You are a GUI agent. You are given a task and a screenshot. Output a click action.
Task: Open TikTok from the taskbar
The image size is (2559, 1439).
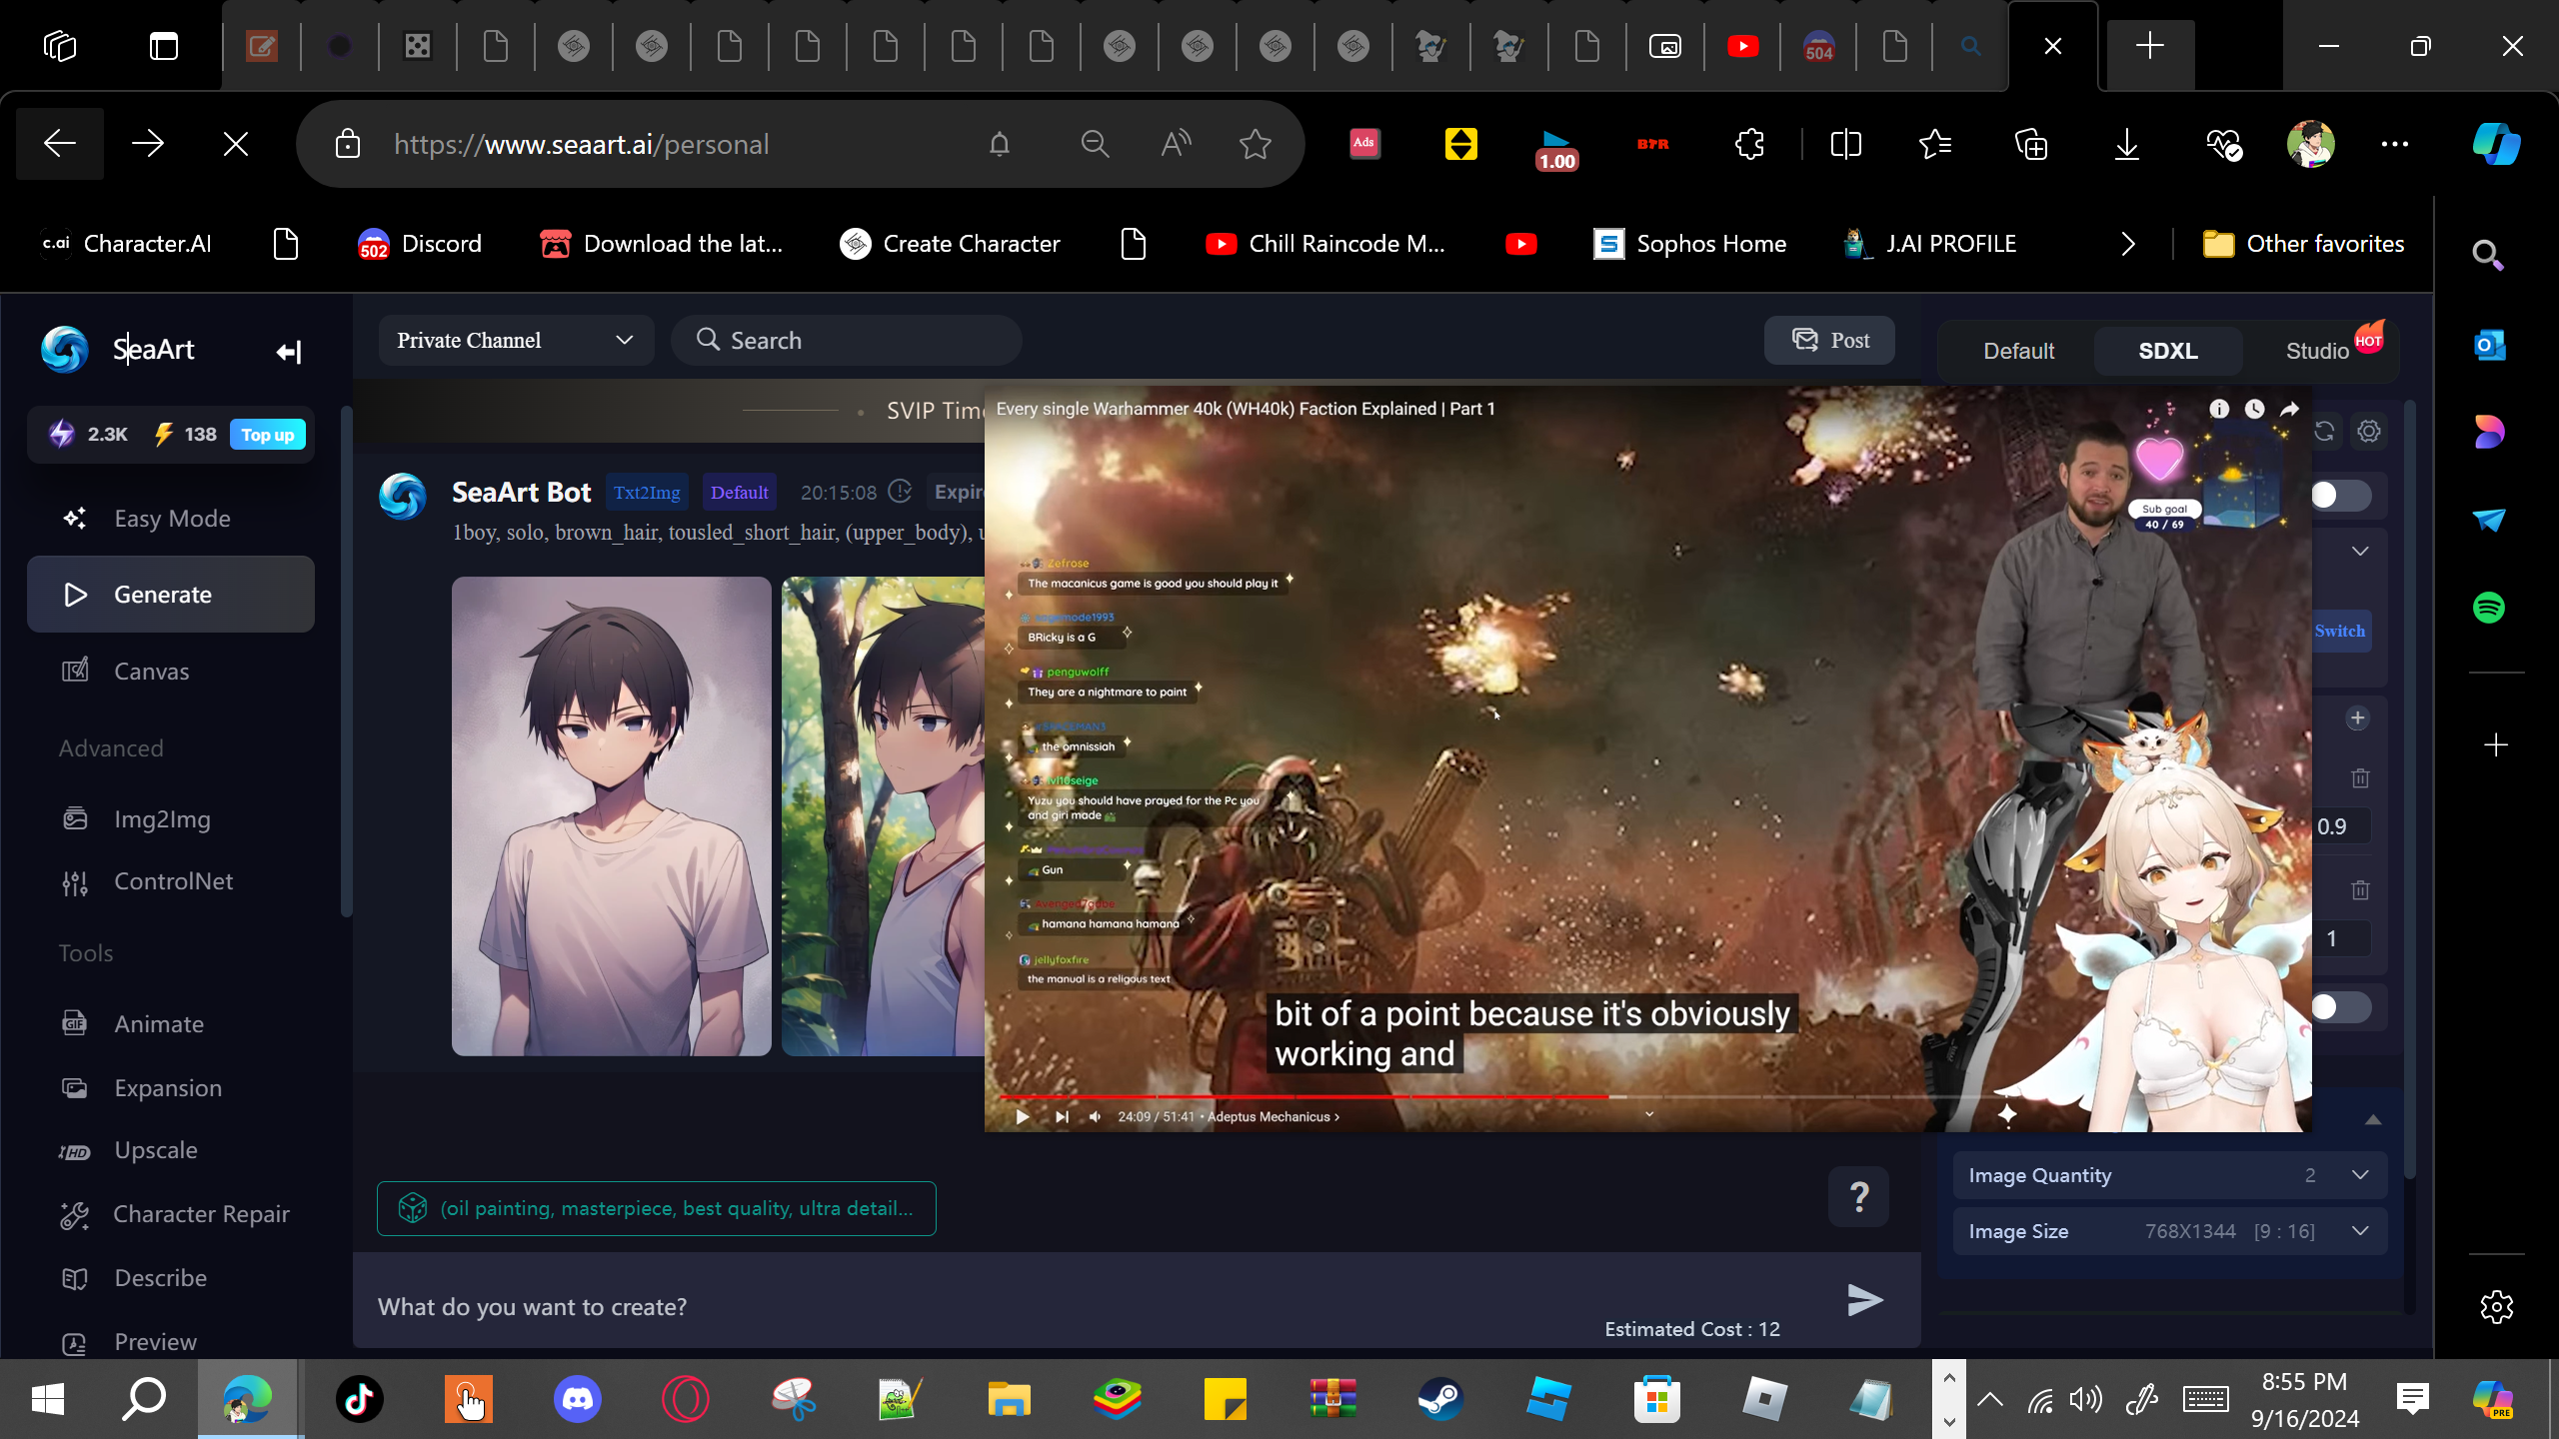point(360,1399)
